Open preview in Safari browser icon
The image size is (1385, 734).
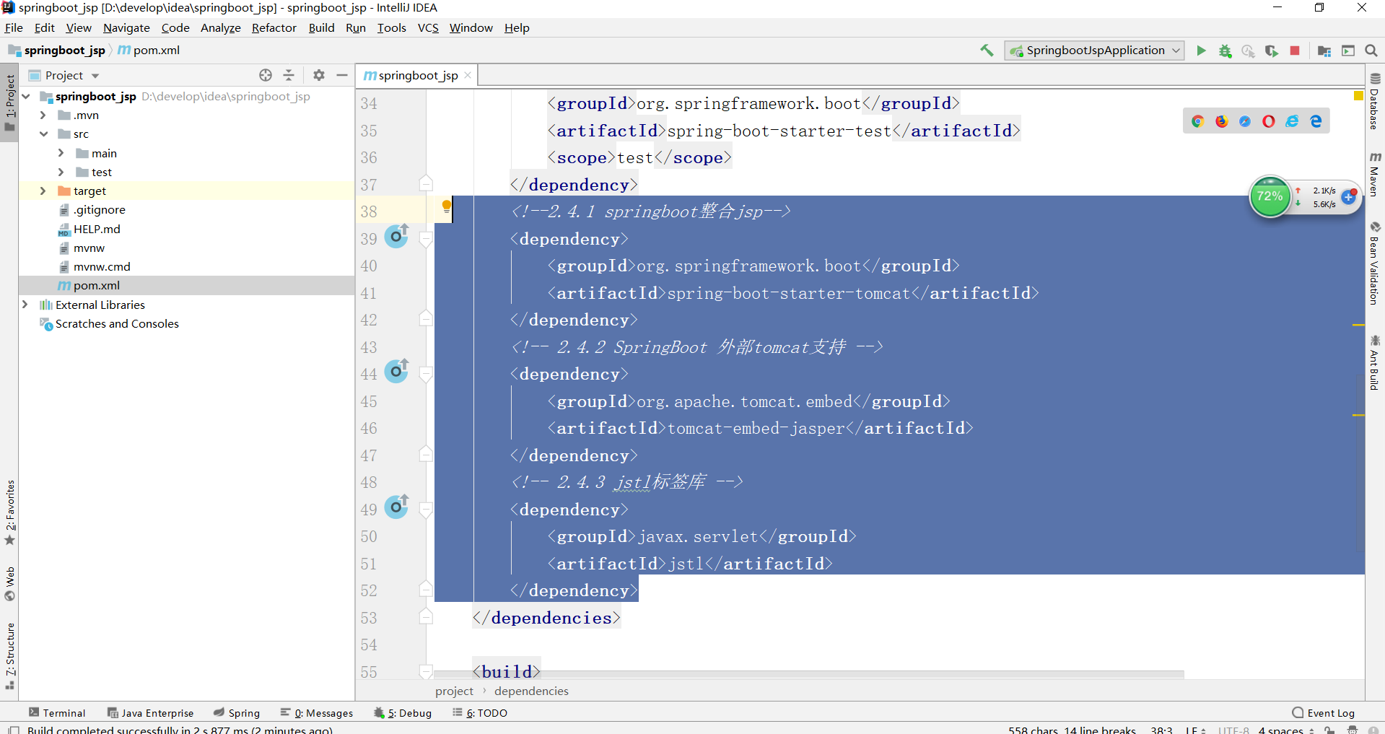[x=1245, y=121]
